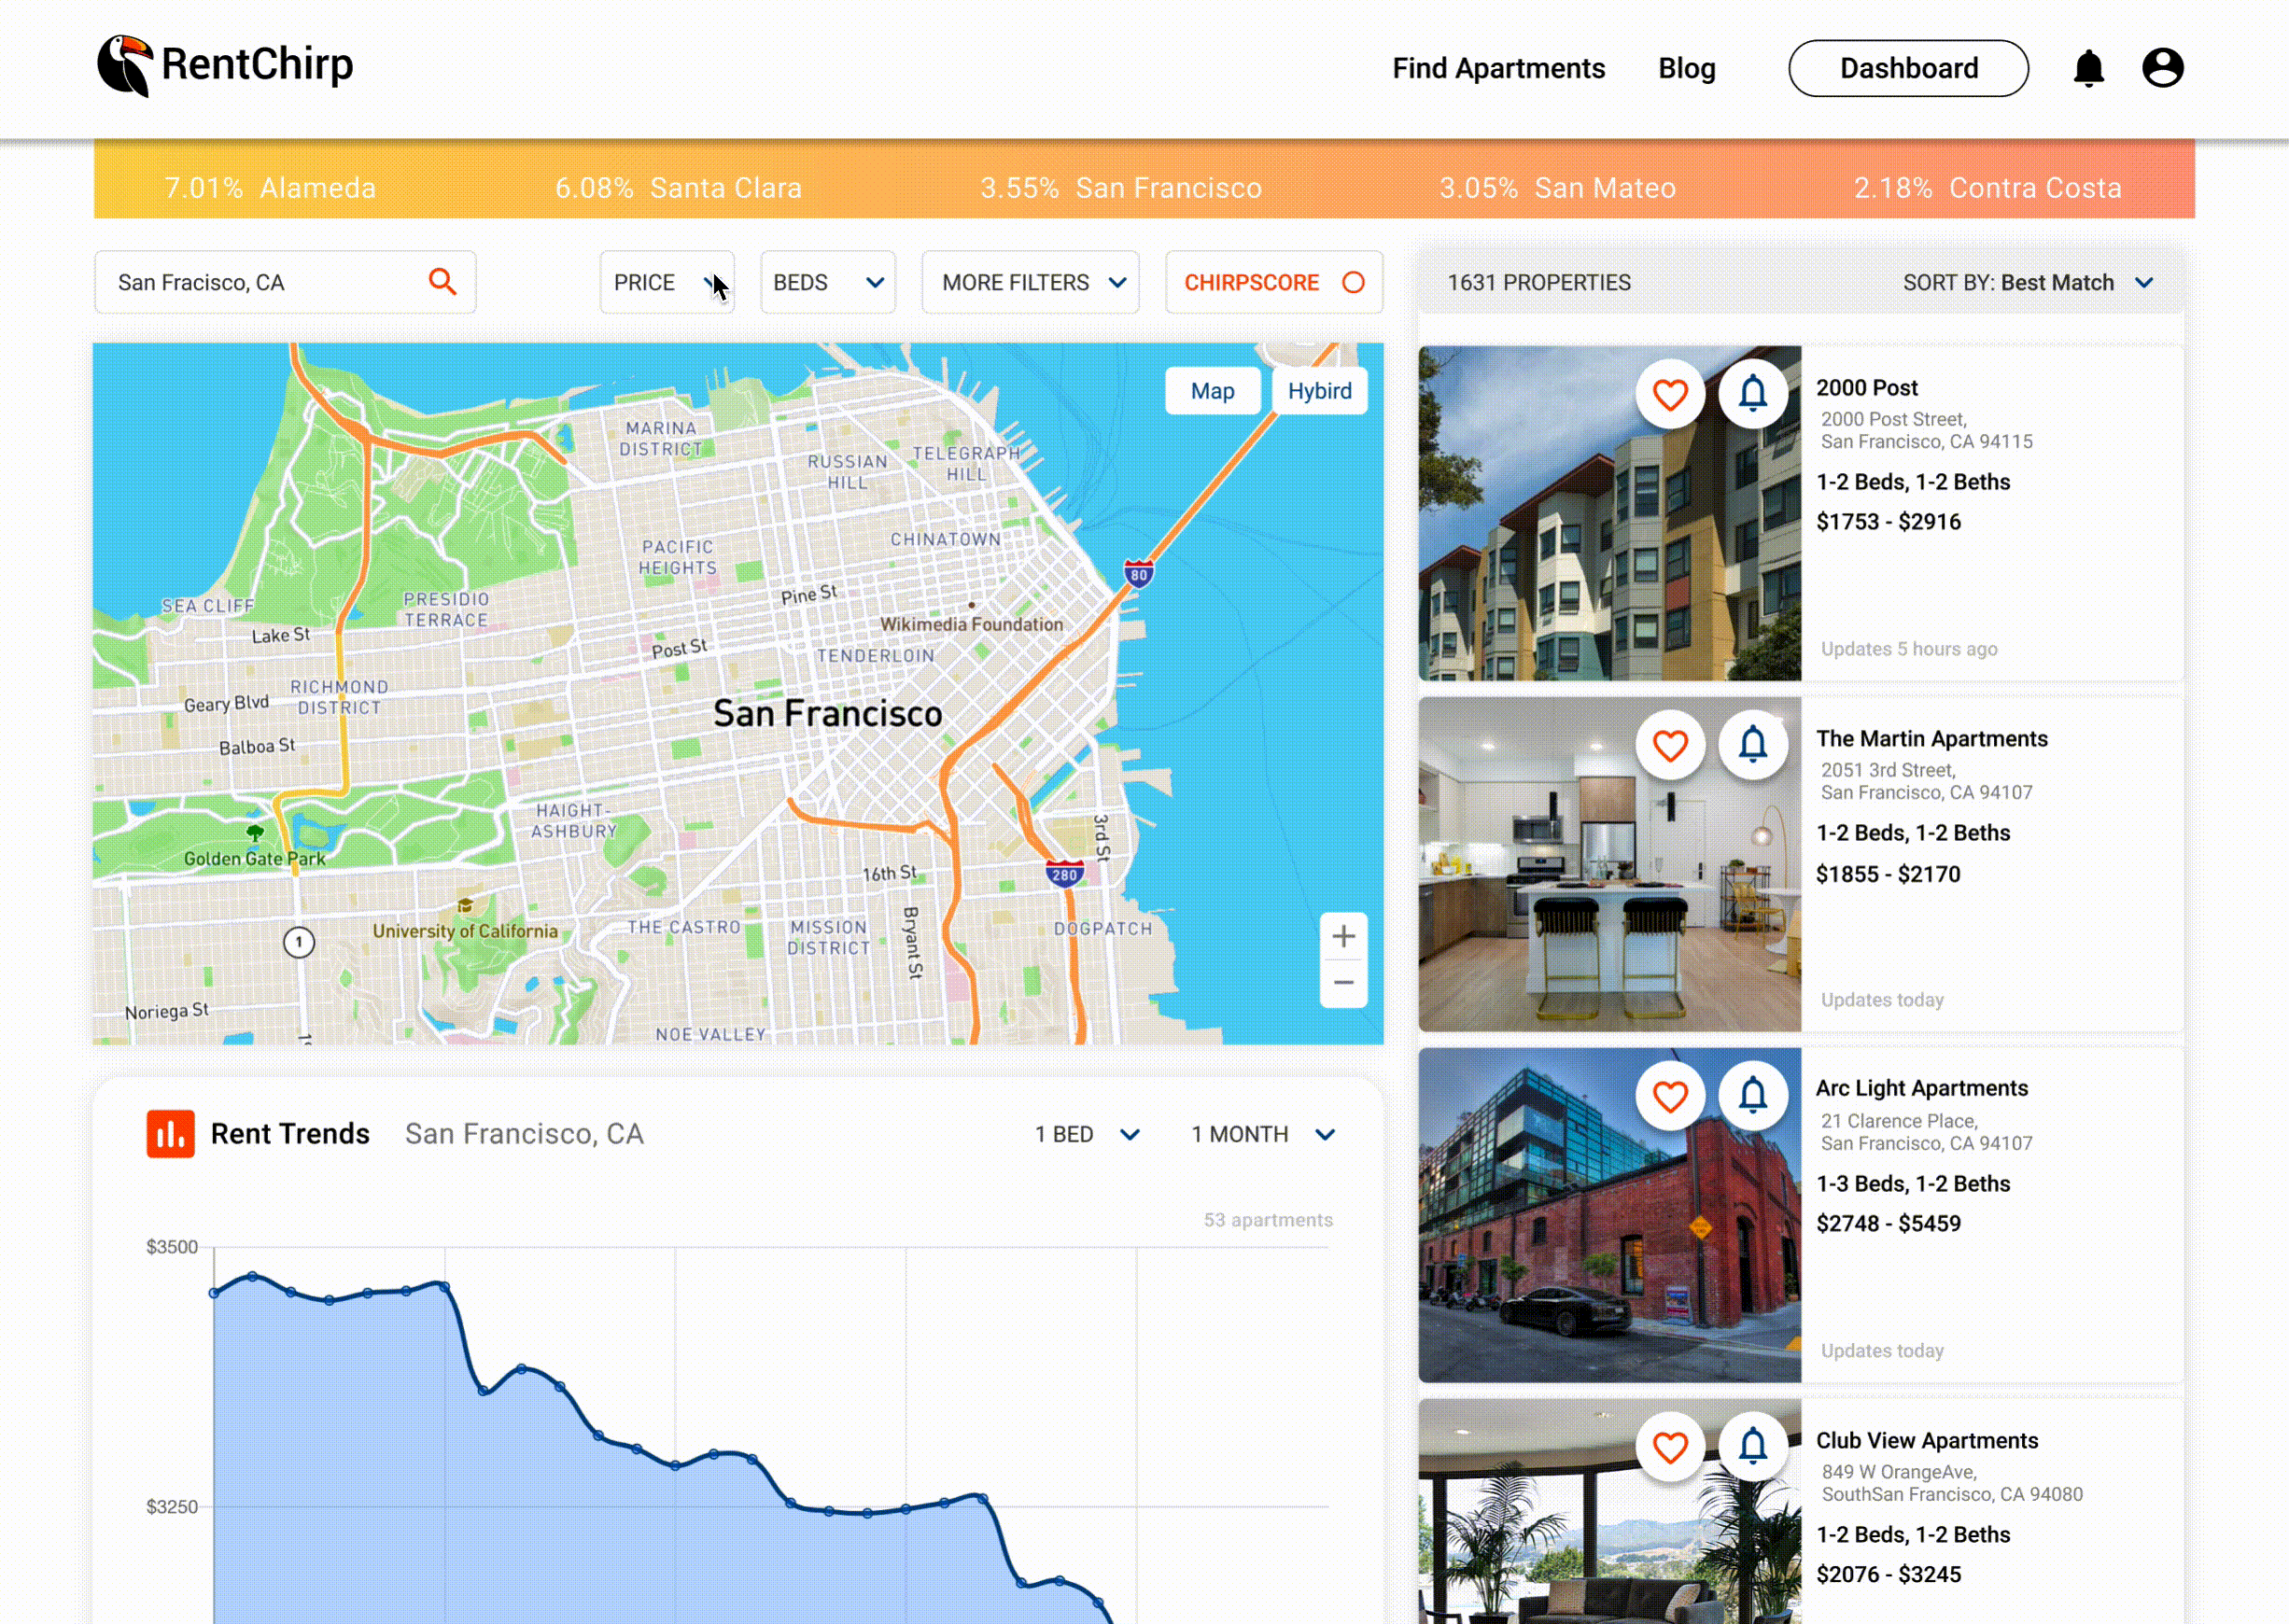Open the Club View Apartments photo
The image size is (2289, 1624).
pyautogui.click(x=1609, y=1512)
